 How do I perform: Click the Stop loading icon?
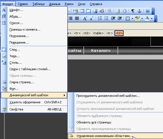pyautogui.click(x=125, y=11)
